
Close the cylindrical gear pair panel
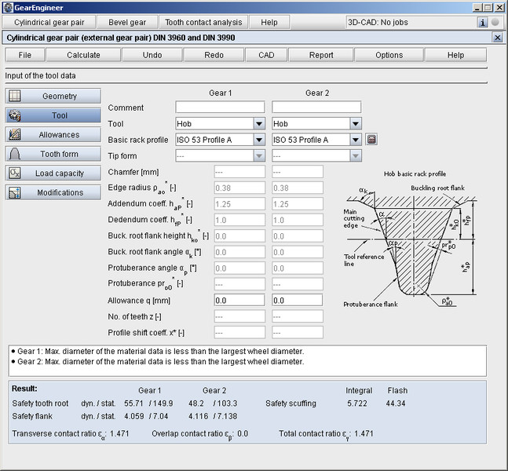[497, 38]
